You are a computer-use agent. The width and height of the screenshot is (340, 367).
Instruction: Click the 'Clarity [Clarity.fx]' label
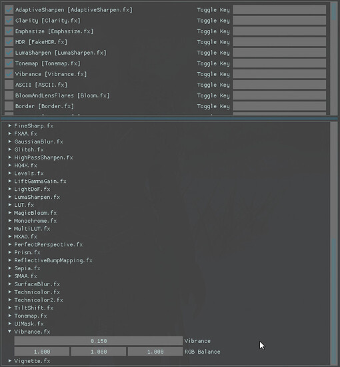48,21
